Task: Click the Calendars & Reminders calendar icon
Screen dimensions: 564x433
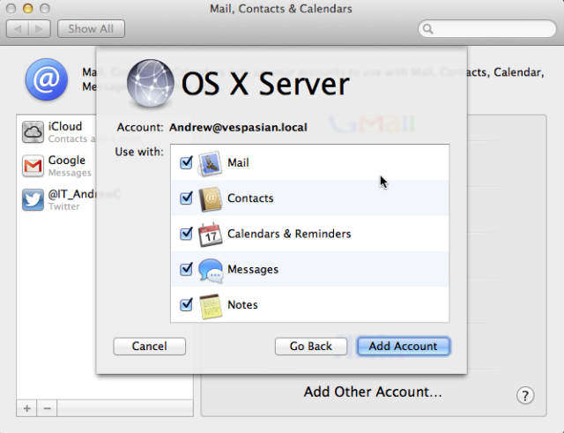Action: tap(211, 235)
